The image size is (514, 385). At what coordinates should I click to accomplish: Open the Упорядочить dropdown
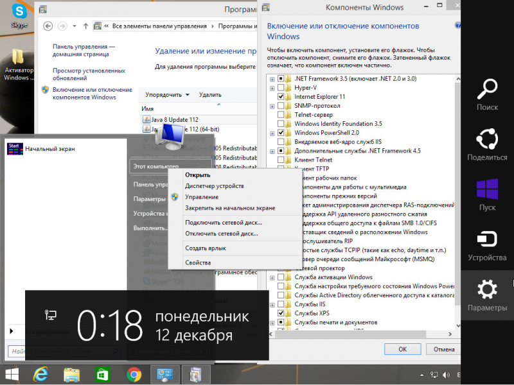click(x=167, y=94)
